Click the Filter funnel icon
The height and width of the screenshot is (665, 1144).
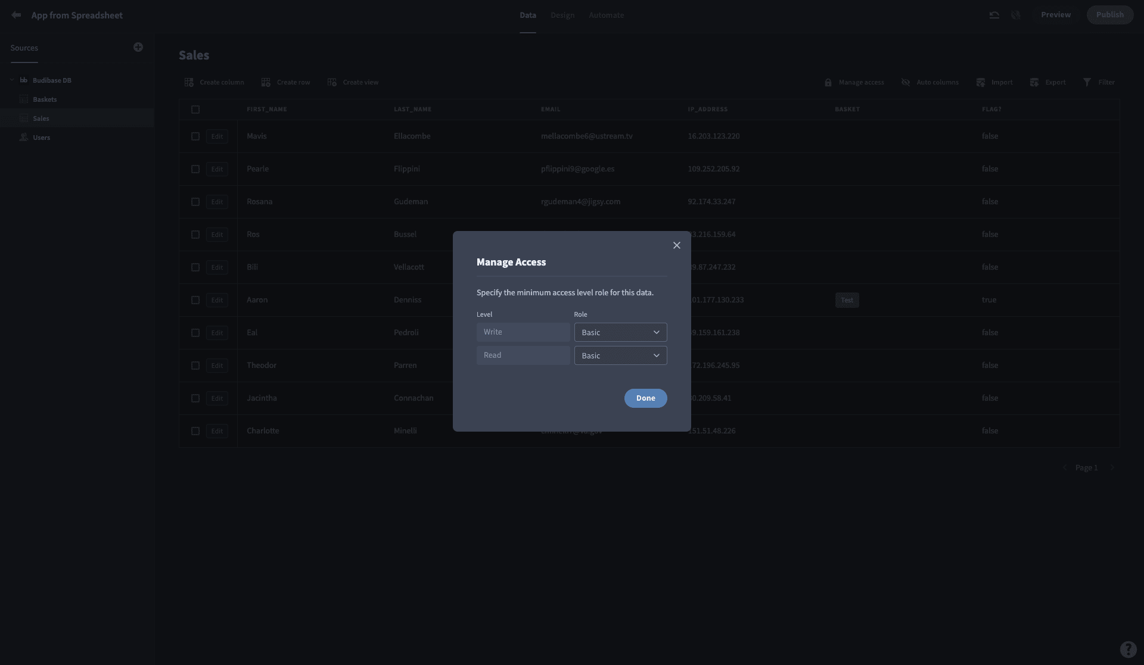tap(1087, 82)
